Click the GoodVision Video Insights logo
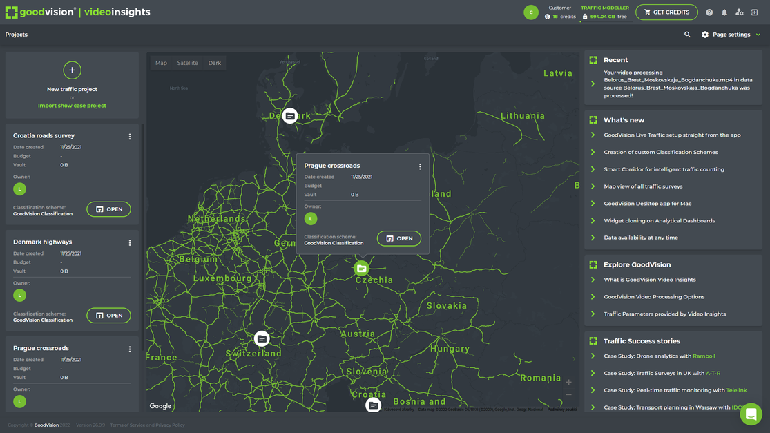Viewport: 770px width, 433px height. coord(77,12)
